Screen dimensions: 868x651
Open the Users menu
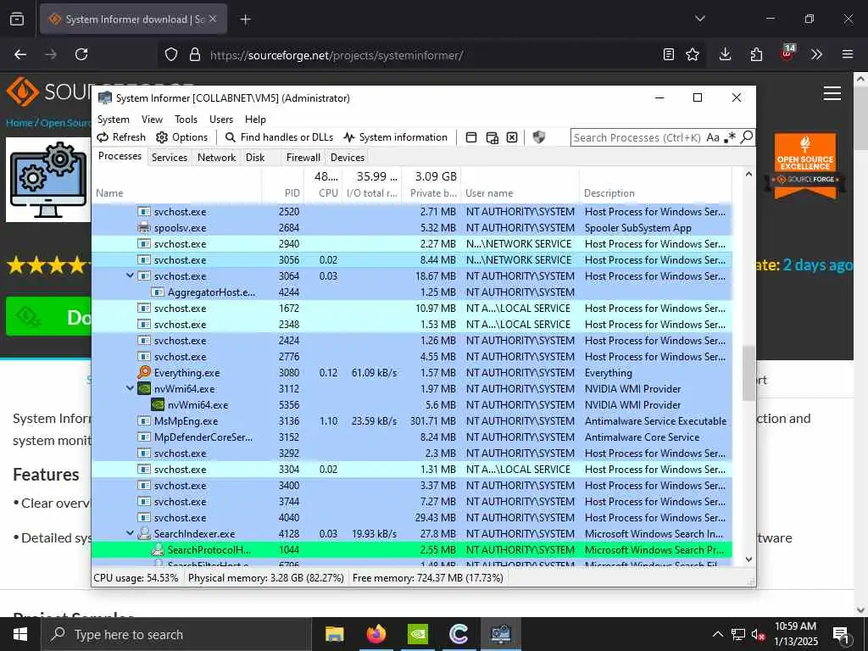point(221,120)
